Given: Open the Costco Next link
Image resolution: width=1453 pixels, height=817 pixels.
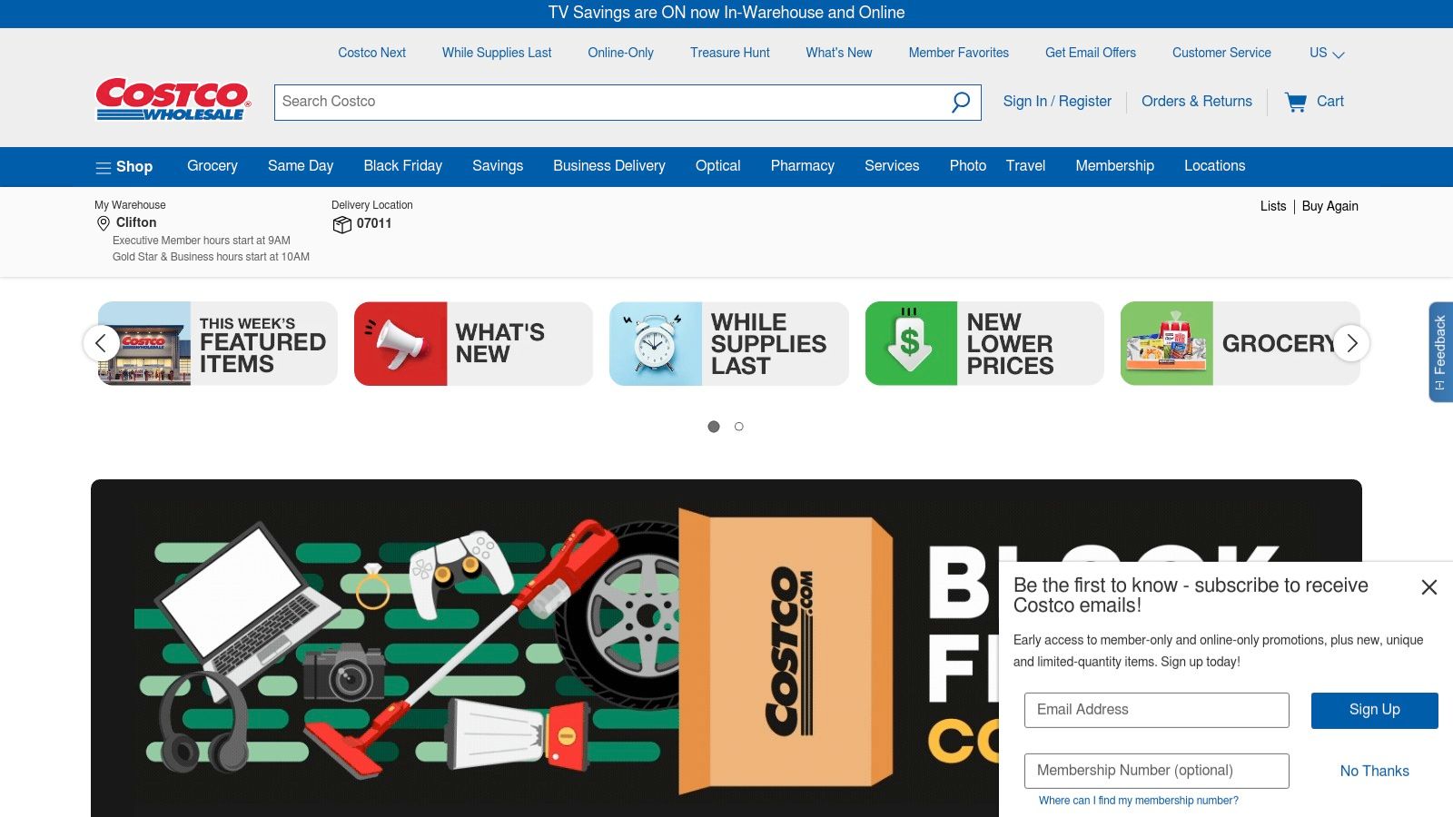Looking at the screenshot, I should pos(372,53).
